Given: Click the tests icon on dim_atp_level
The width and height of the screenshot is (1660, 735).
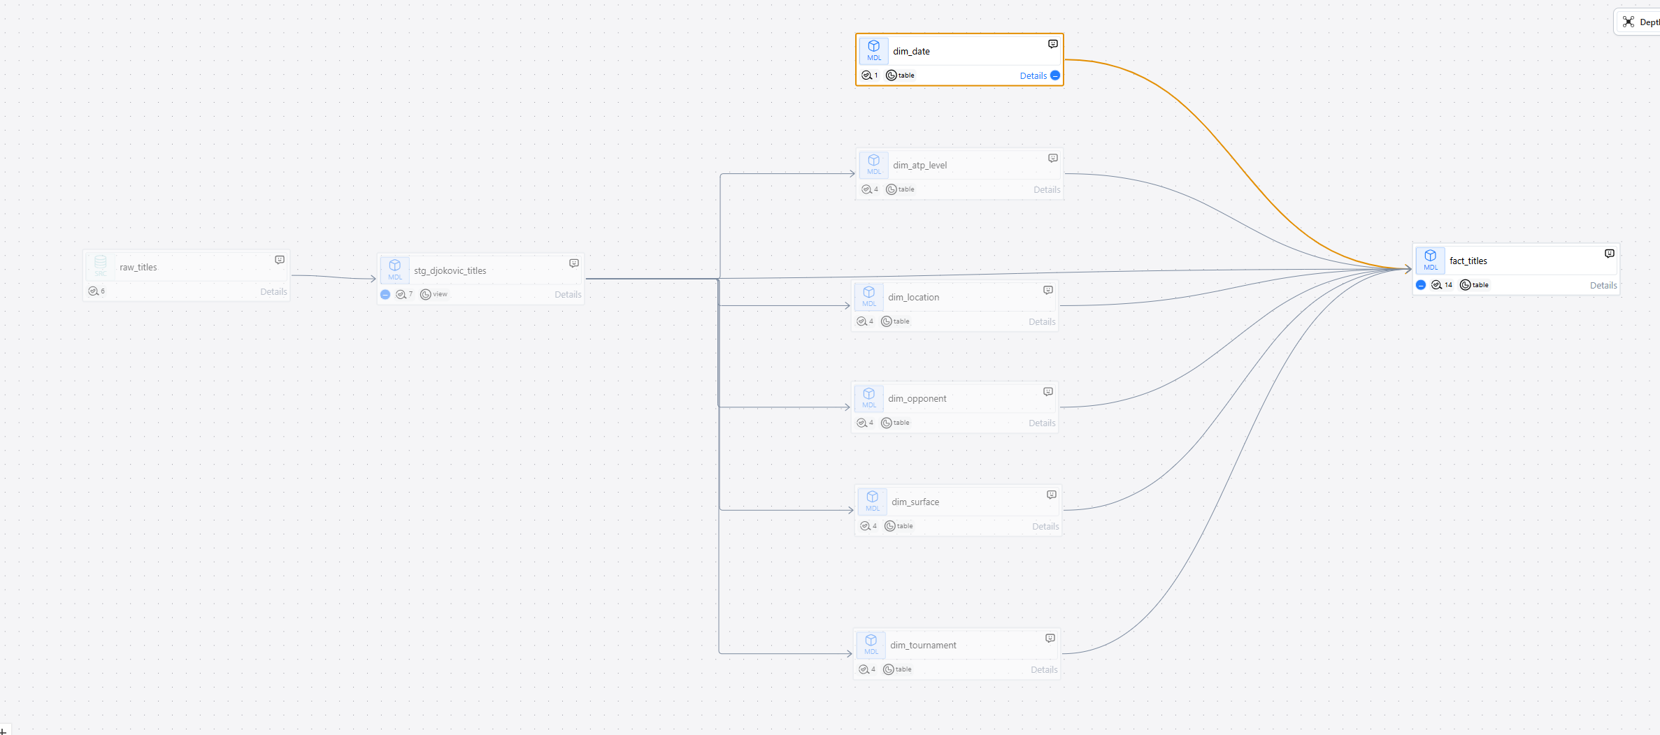Looking at the screenshot, I should [866, 189].
